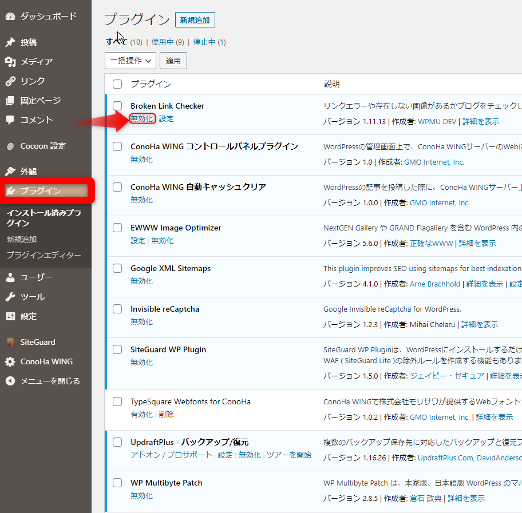Check the ConoHa WING コントロールパネルプラグイン checkbox
522x513 pixels.
(x=117, y=146)
